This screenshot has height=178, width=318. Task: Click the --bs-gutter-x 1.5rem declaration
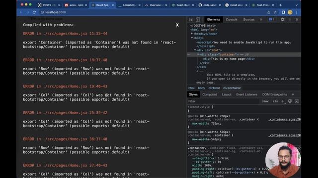(211, 158)
